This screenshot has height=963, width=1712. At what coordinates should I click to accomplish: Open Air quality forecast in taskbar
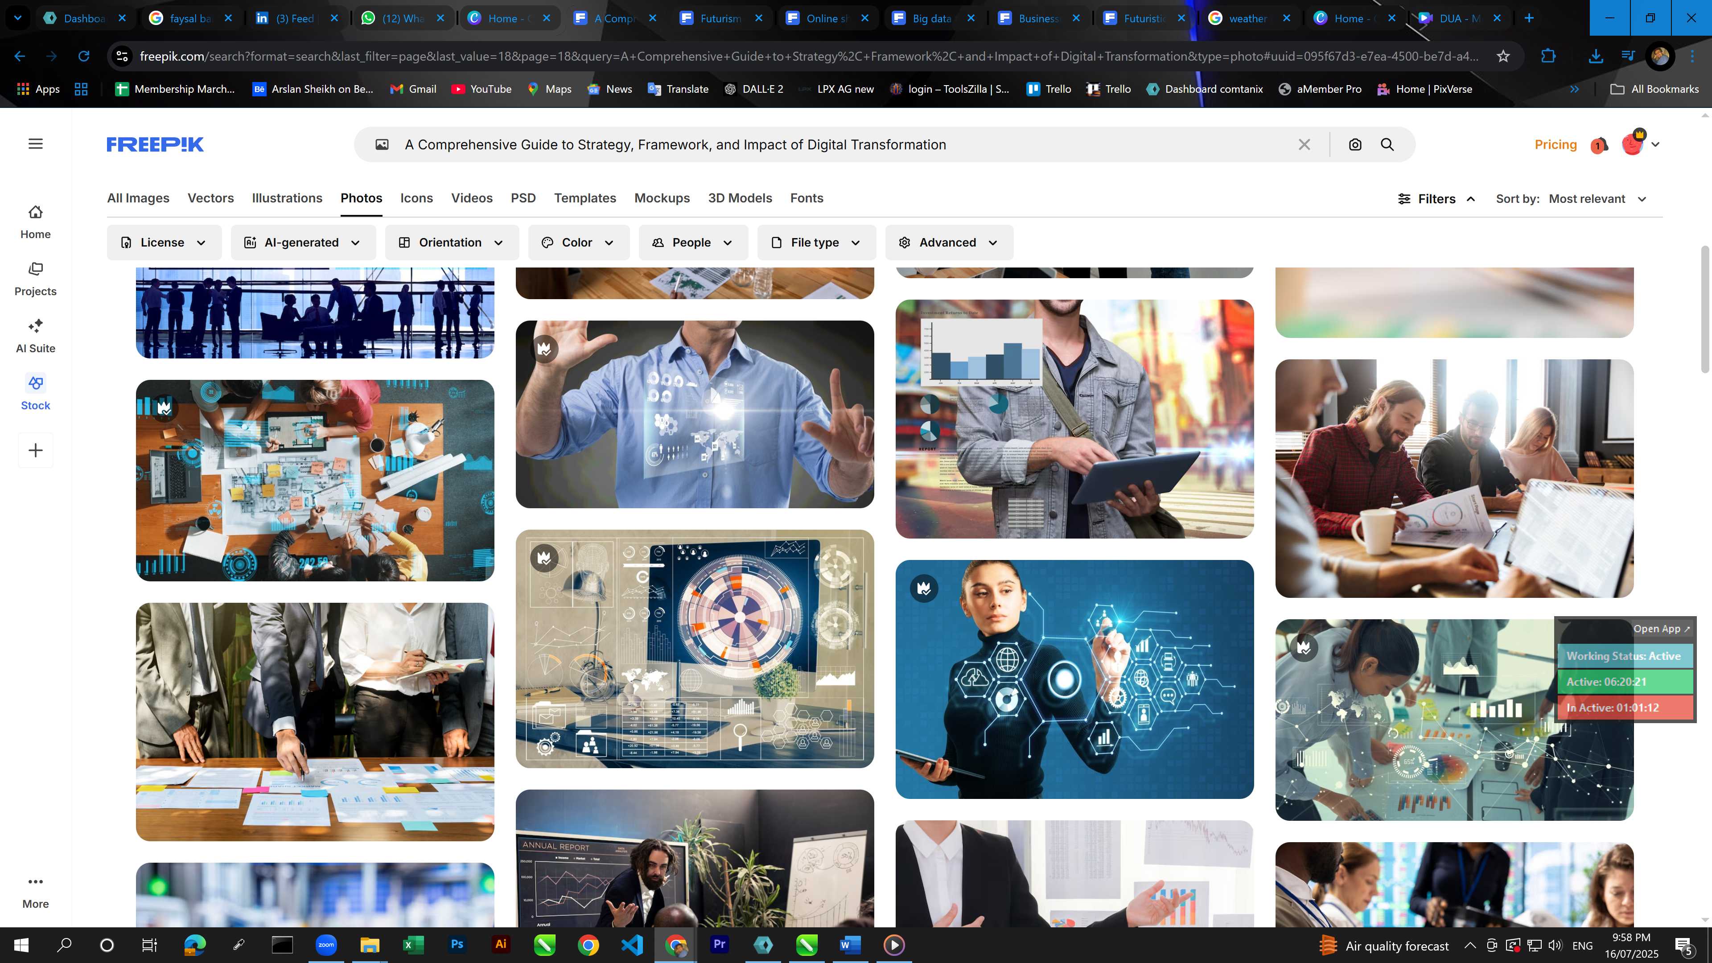[x=1384, y=946]
